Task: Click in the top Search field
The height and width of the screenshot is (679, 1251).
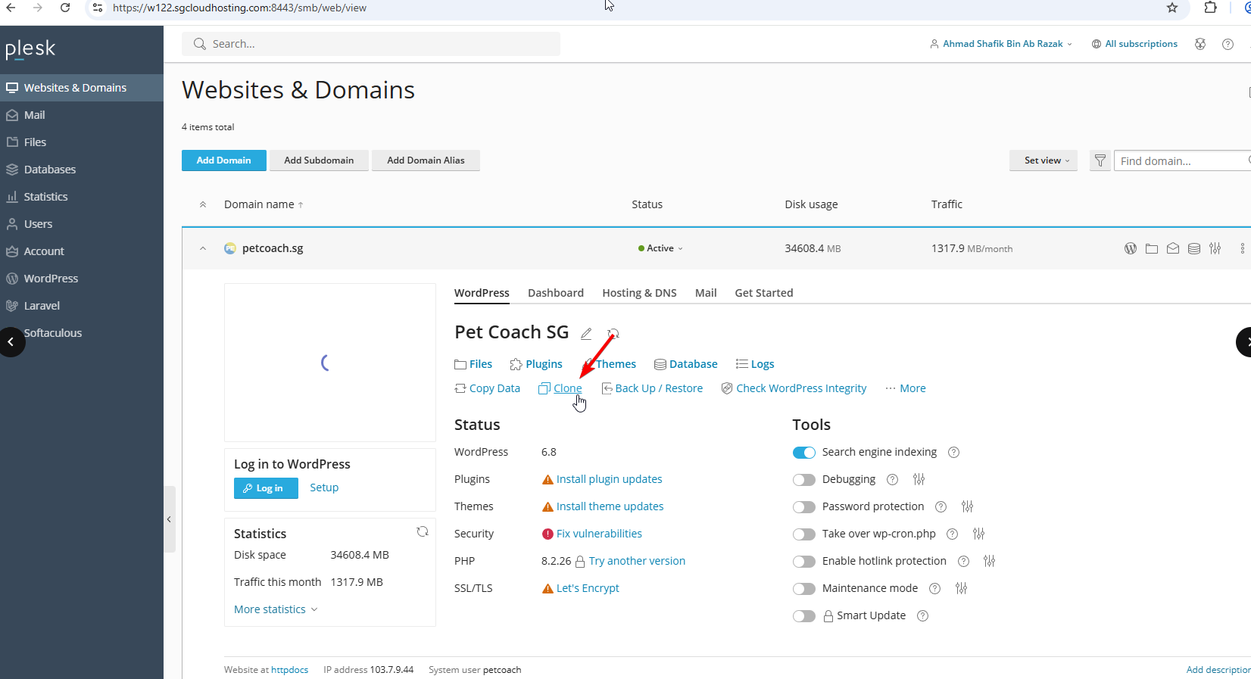Action: click(371, 44)
